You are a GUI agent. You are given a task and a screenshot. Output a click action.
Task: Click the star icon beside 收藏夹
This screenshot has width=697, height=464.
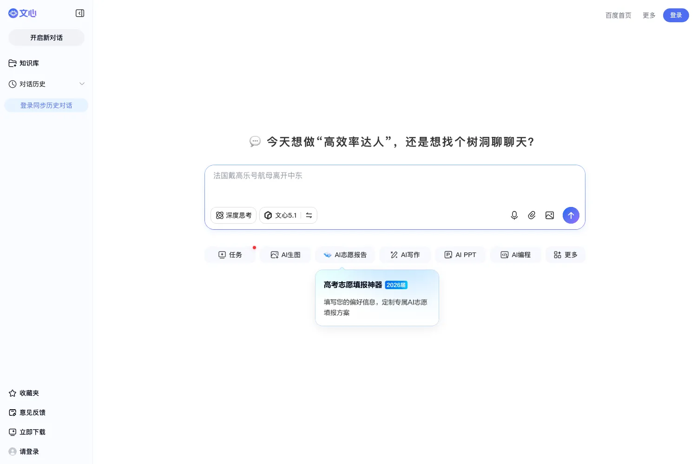(13, 393)
